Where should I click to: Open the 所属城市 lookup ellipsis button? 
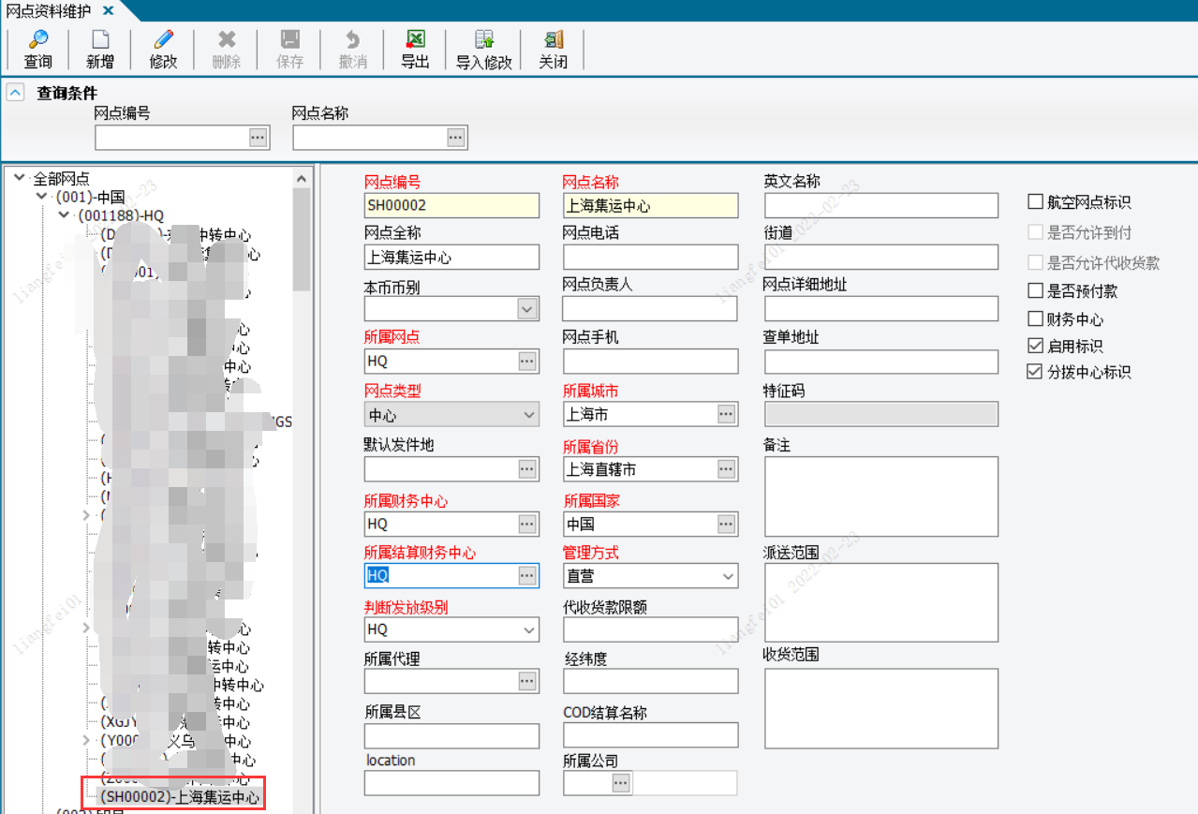(726, 414)
